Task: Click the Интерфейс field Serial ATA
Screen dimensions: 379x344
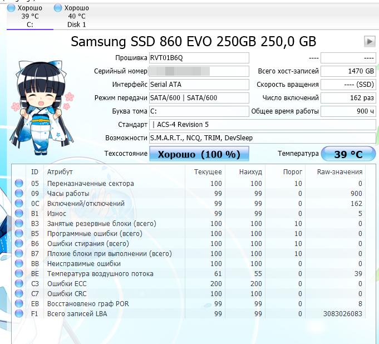Action: coord(199,85)
